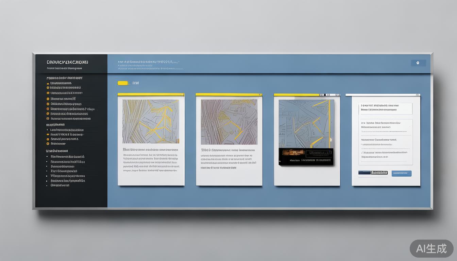This screenshot has height=261, width=457.
Task: Click the orange dash icon in second sidebar group
Action: point(48,135)
